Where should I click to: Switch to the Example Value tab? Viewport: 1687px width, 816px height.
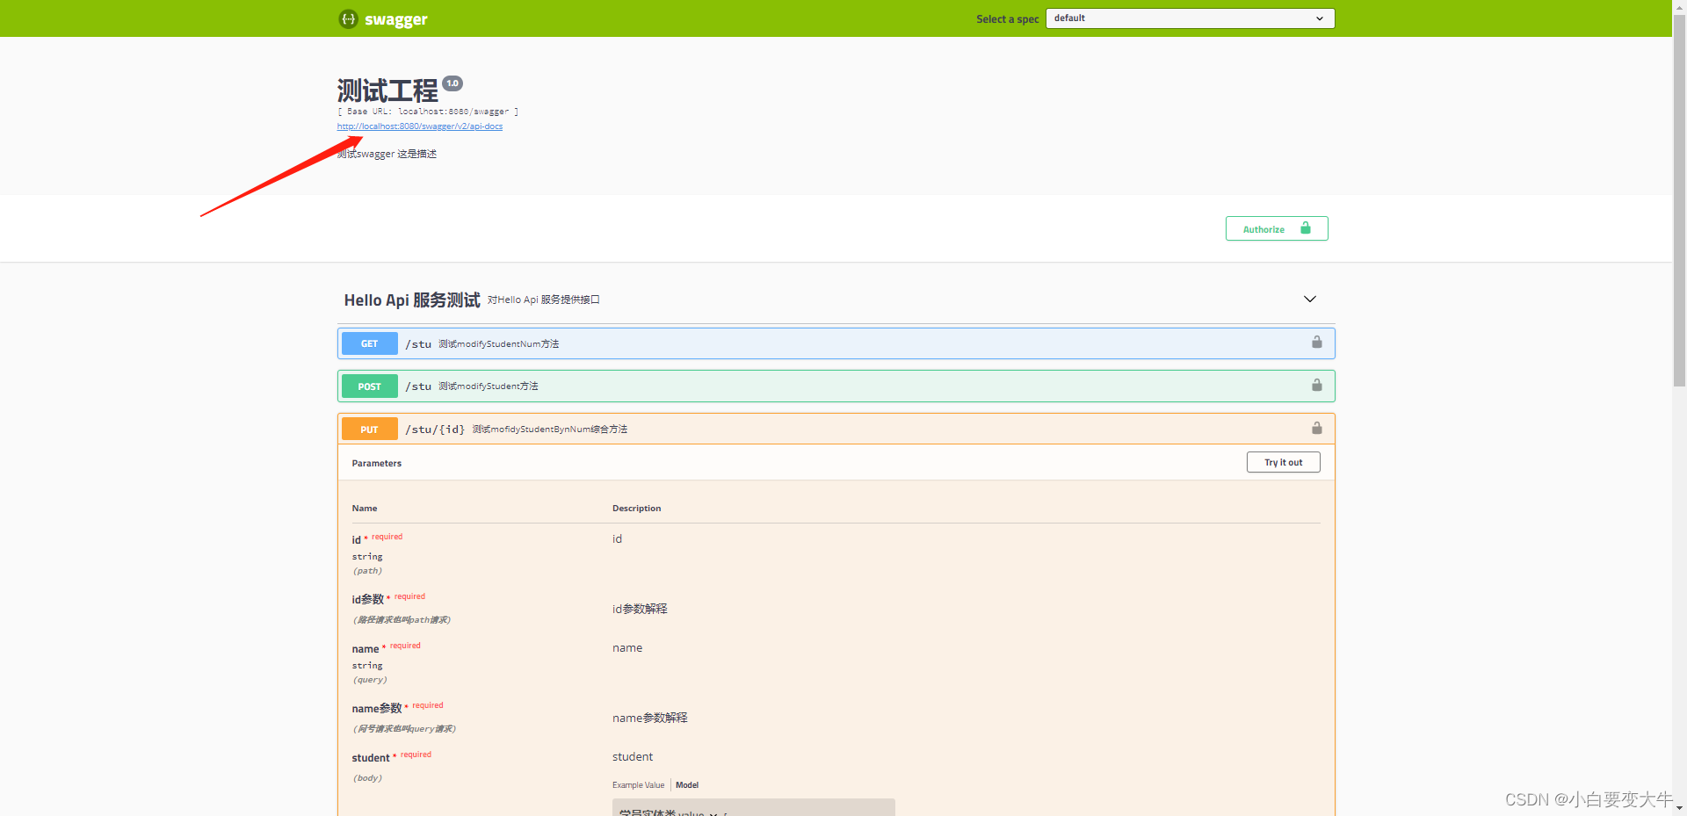coord(639,785)
